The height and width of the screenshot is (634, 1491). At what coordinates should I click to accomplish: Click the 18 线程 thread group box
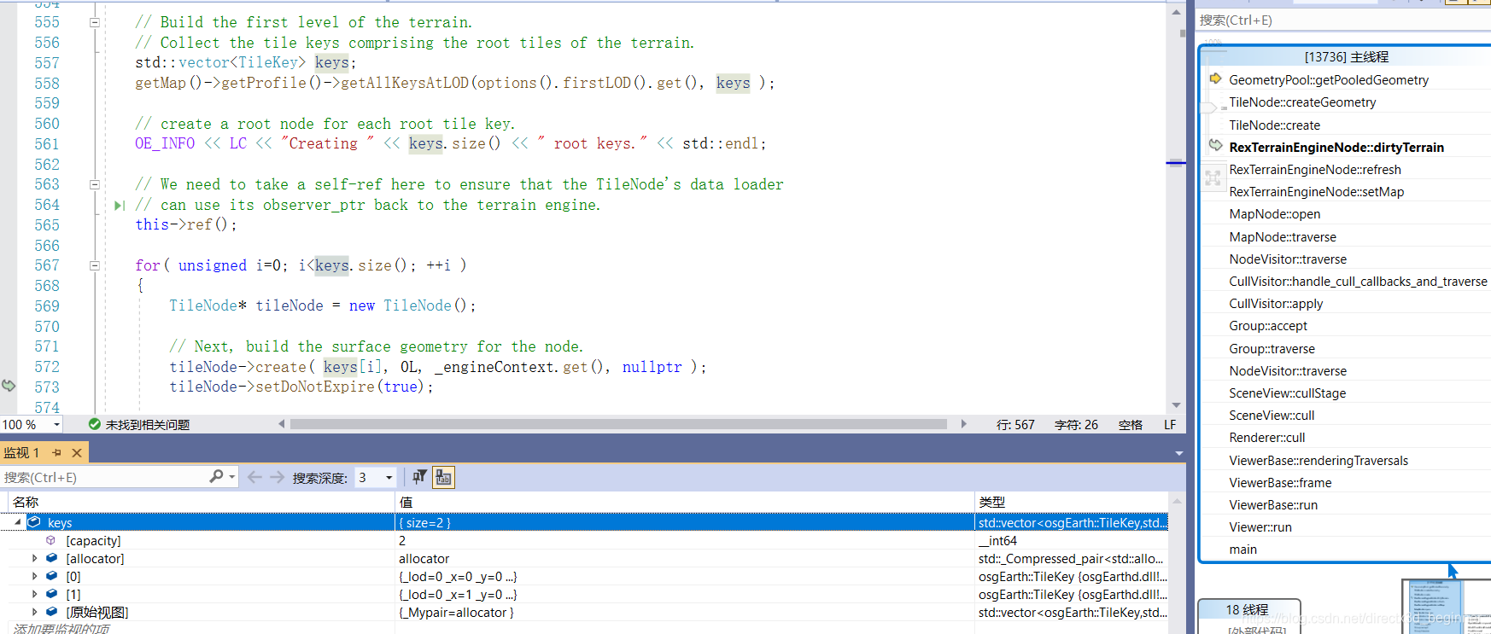coord(1249,616)
